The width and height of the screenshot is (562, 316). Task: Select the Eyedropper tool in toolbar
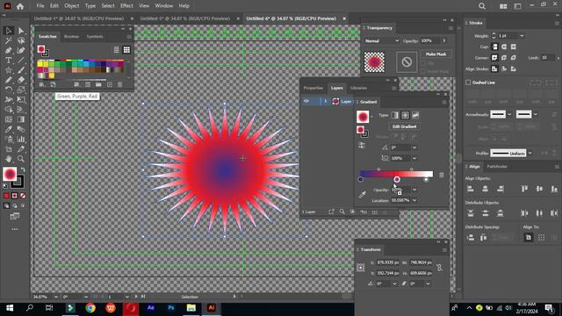click(x=9, y=129)
